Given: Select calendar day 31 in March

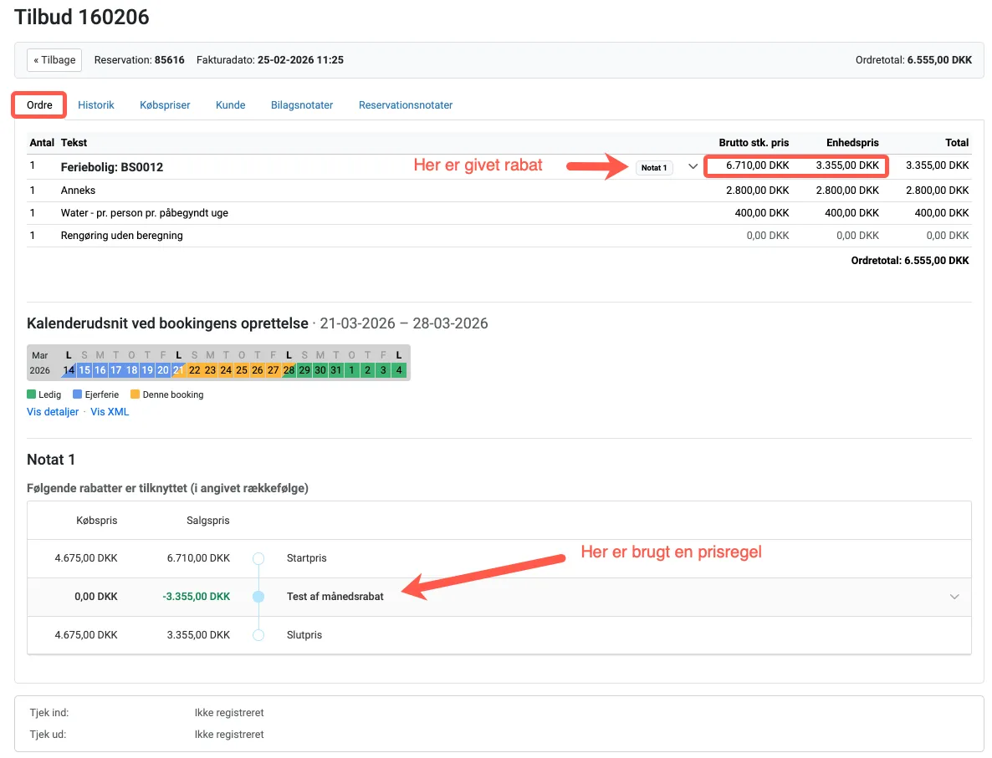Looking at the screenshot, I should (x=336, y=370).
